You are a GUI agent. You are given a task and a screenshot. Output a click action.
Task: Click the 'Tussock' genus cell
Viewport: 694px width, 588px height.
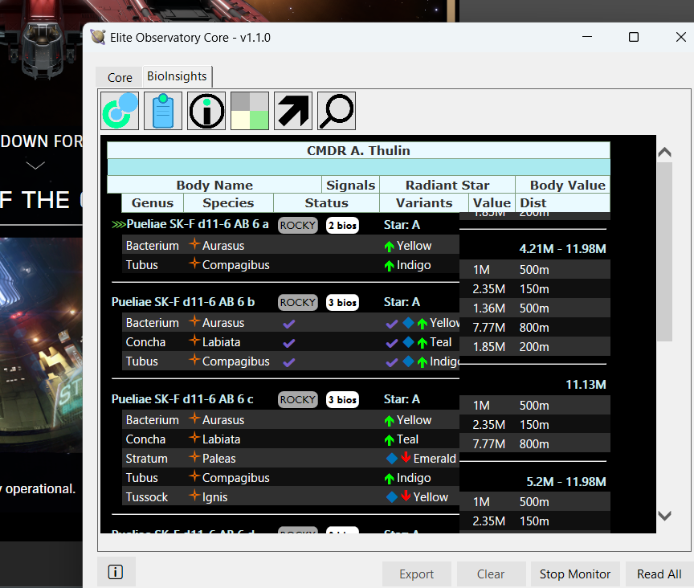(x=146, y=497)
